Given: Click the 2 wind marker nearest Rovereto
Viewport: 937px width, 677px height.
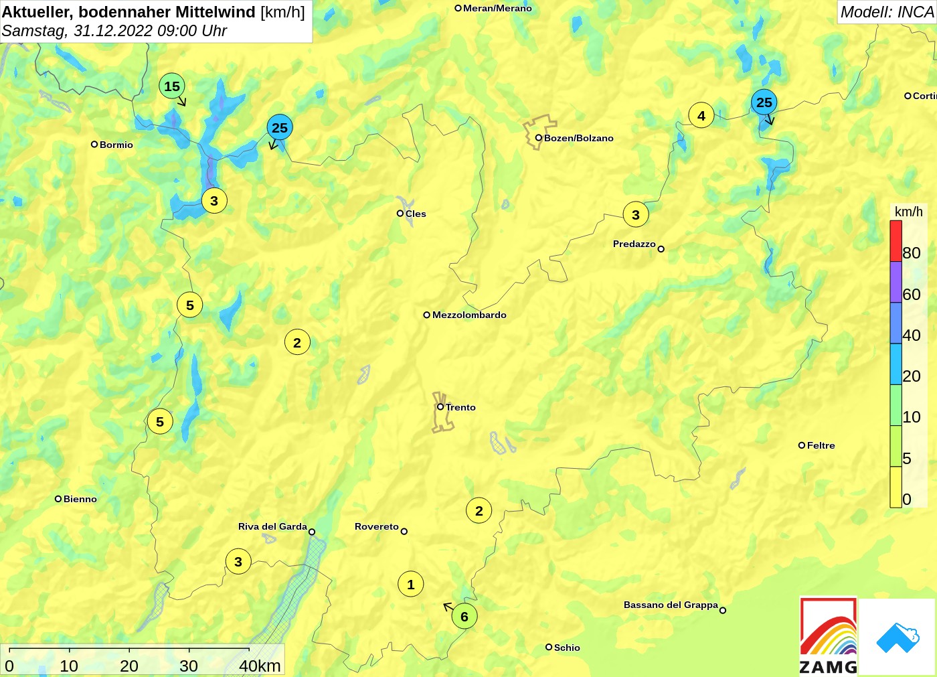Looking at the screenshot, I should click(x=479, y=511).
